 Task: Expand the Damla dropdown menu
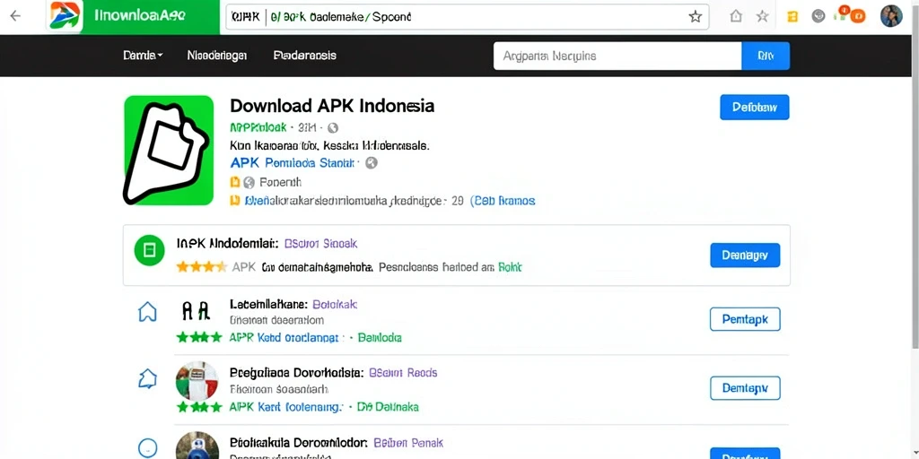143,56
